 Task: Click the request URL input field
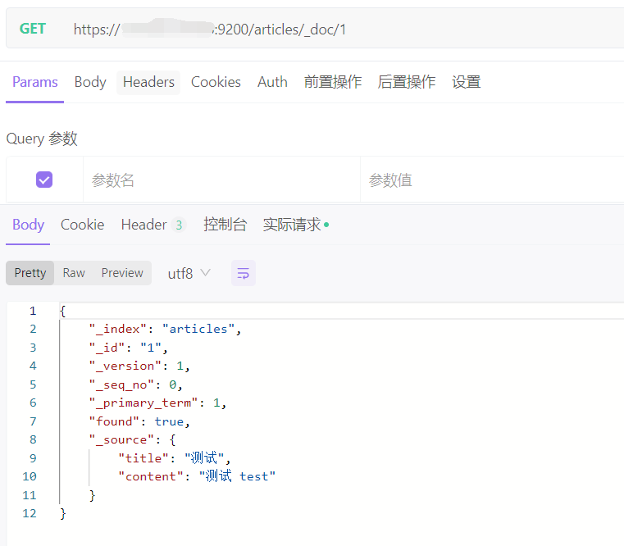coord(344,30)
